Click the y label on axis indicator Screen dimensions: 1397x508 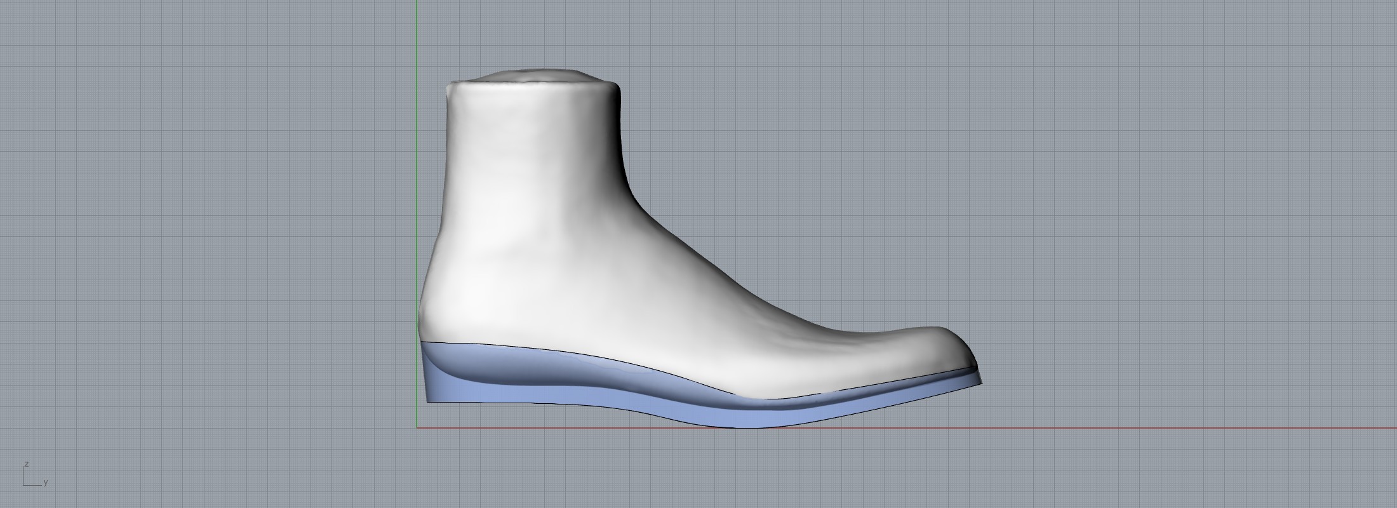[x=46, y=483]
